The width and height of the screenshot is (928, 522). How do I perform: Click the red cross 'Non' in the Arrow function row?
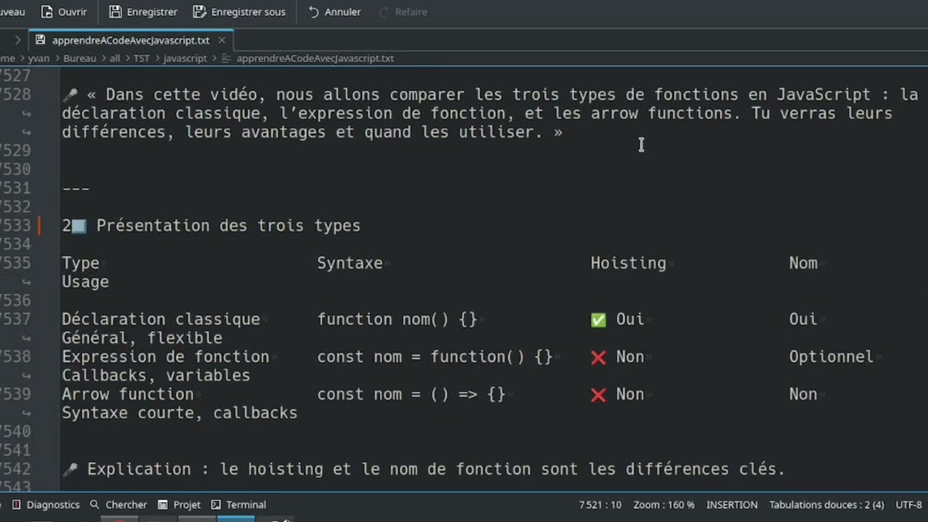pyautogui.click(x=617, y=394)
